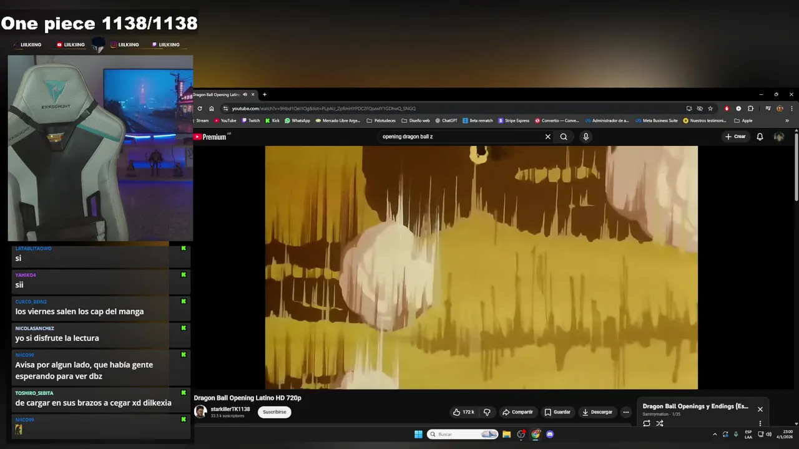Viewport: 799px width, 449px height.
Task: Dislike the video
Action: click(x=487, y=412)
